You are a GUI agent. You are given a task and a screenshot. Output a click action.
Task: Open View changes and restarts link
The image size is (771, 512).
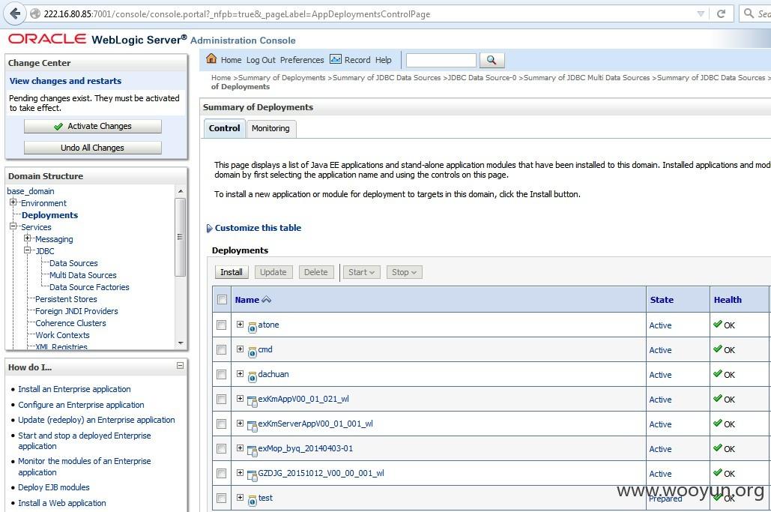tap(65, 81)
